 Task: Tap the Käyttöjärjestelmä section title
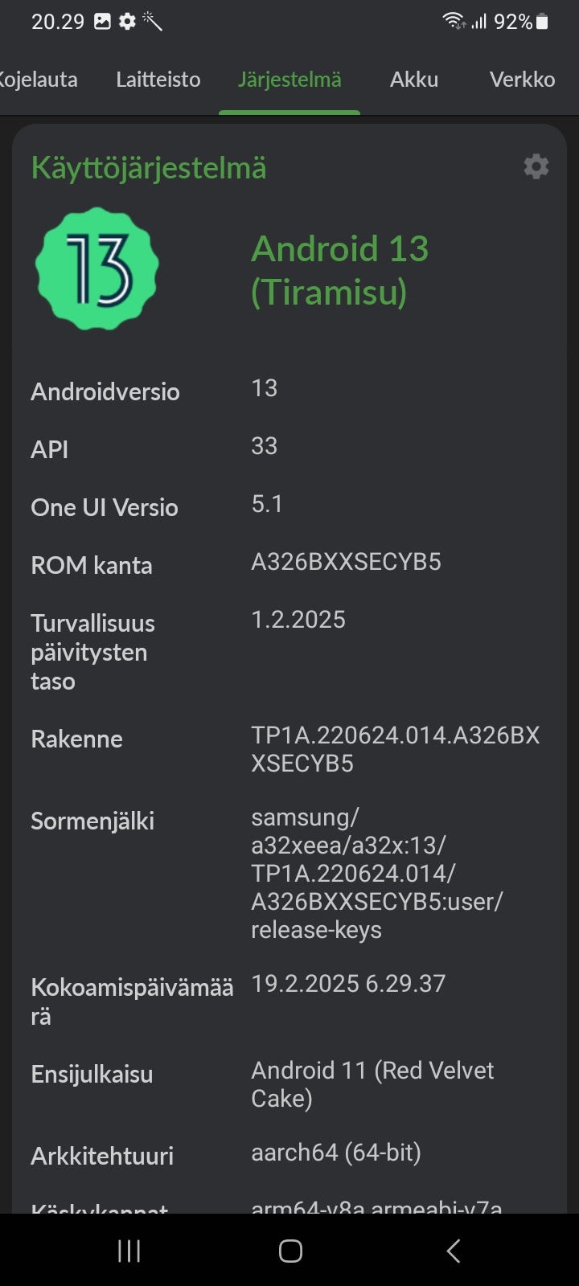149,168
